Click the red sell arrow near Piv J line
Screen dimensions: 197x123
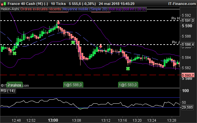point(100,46)
